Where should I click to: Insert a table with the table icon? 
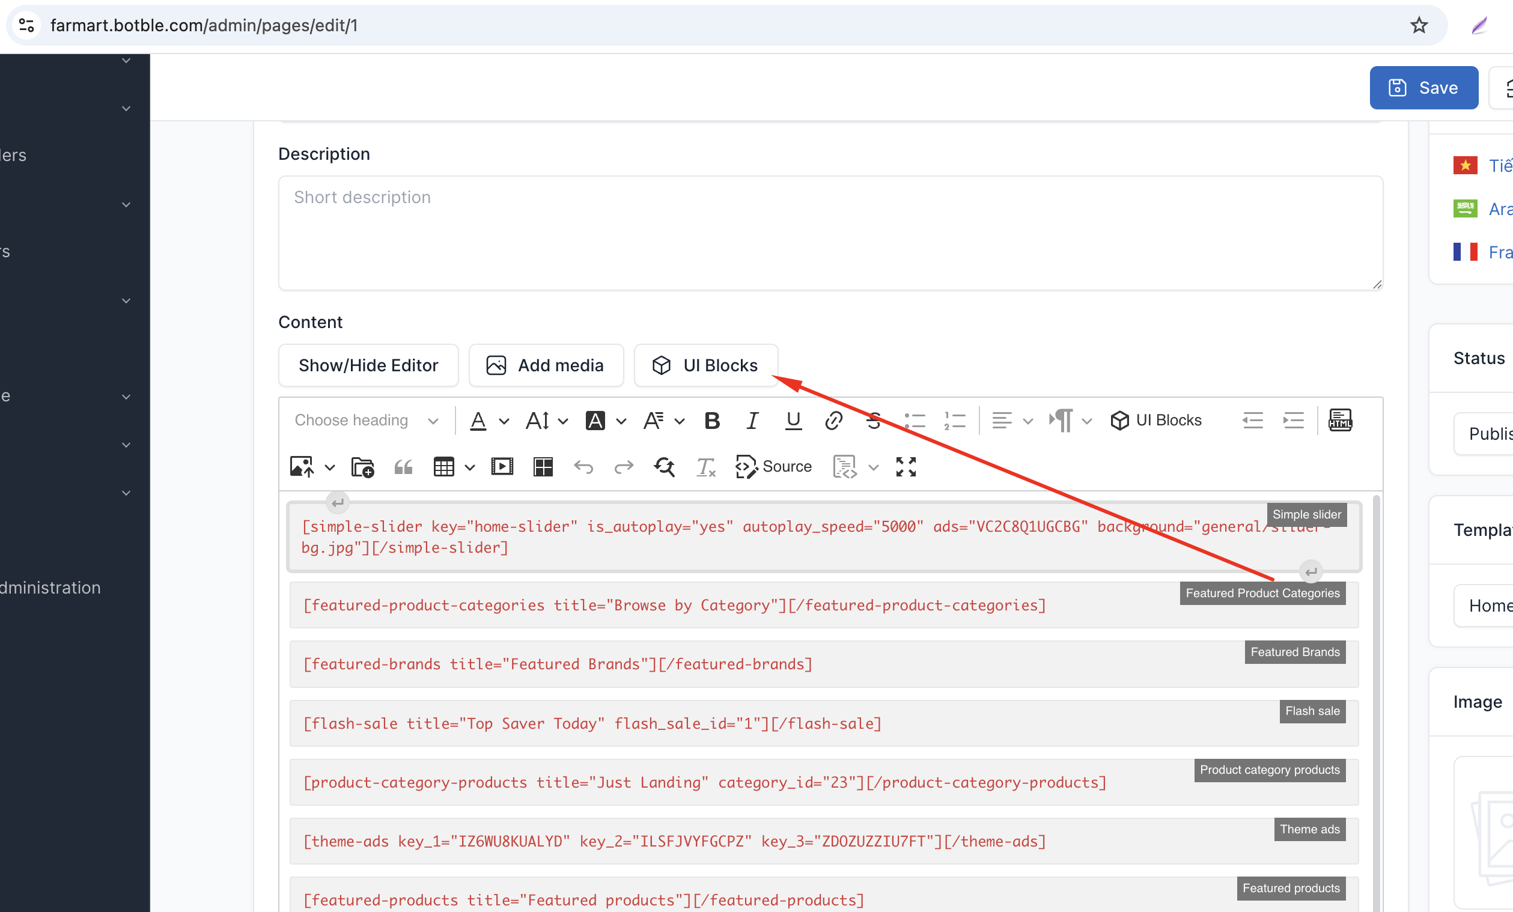444,467
